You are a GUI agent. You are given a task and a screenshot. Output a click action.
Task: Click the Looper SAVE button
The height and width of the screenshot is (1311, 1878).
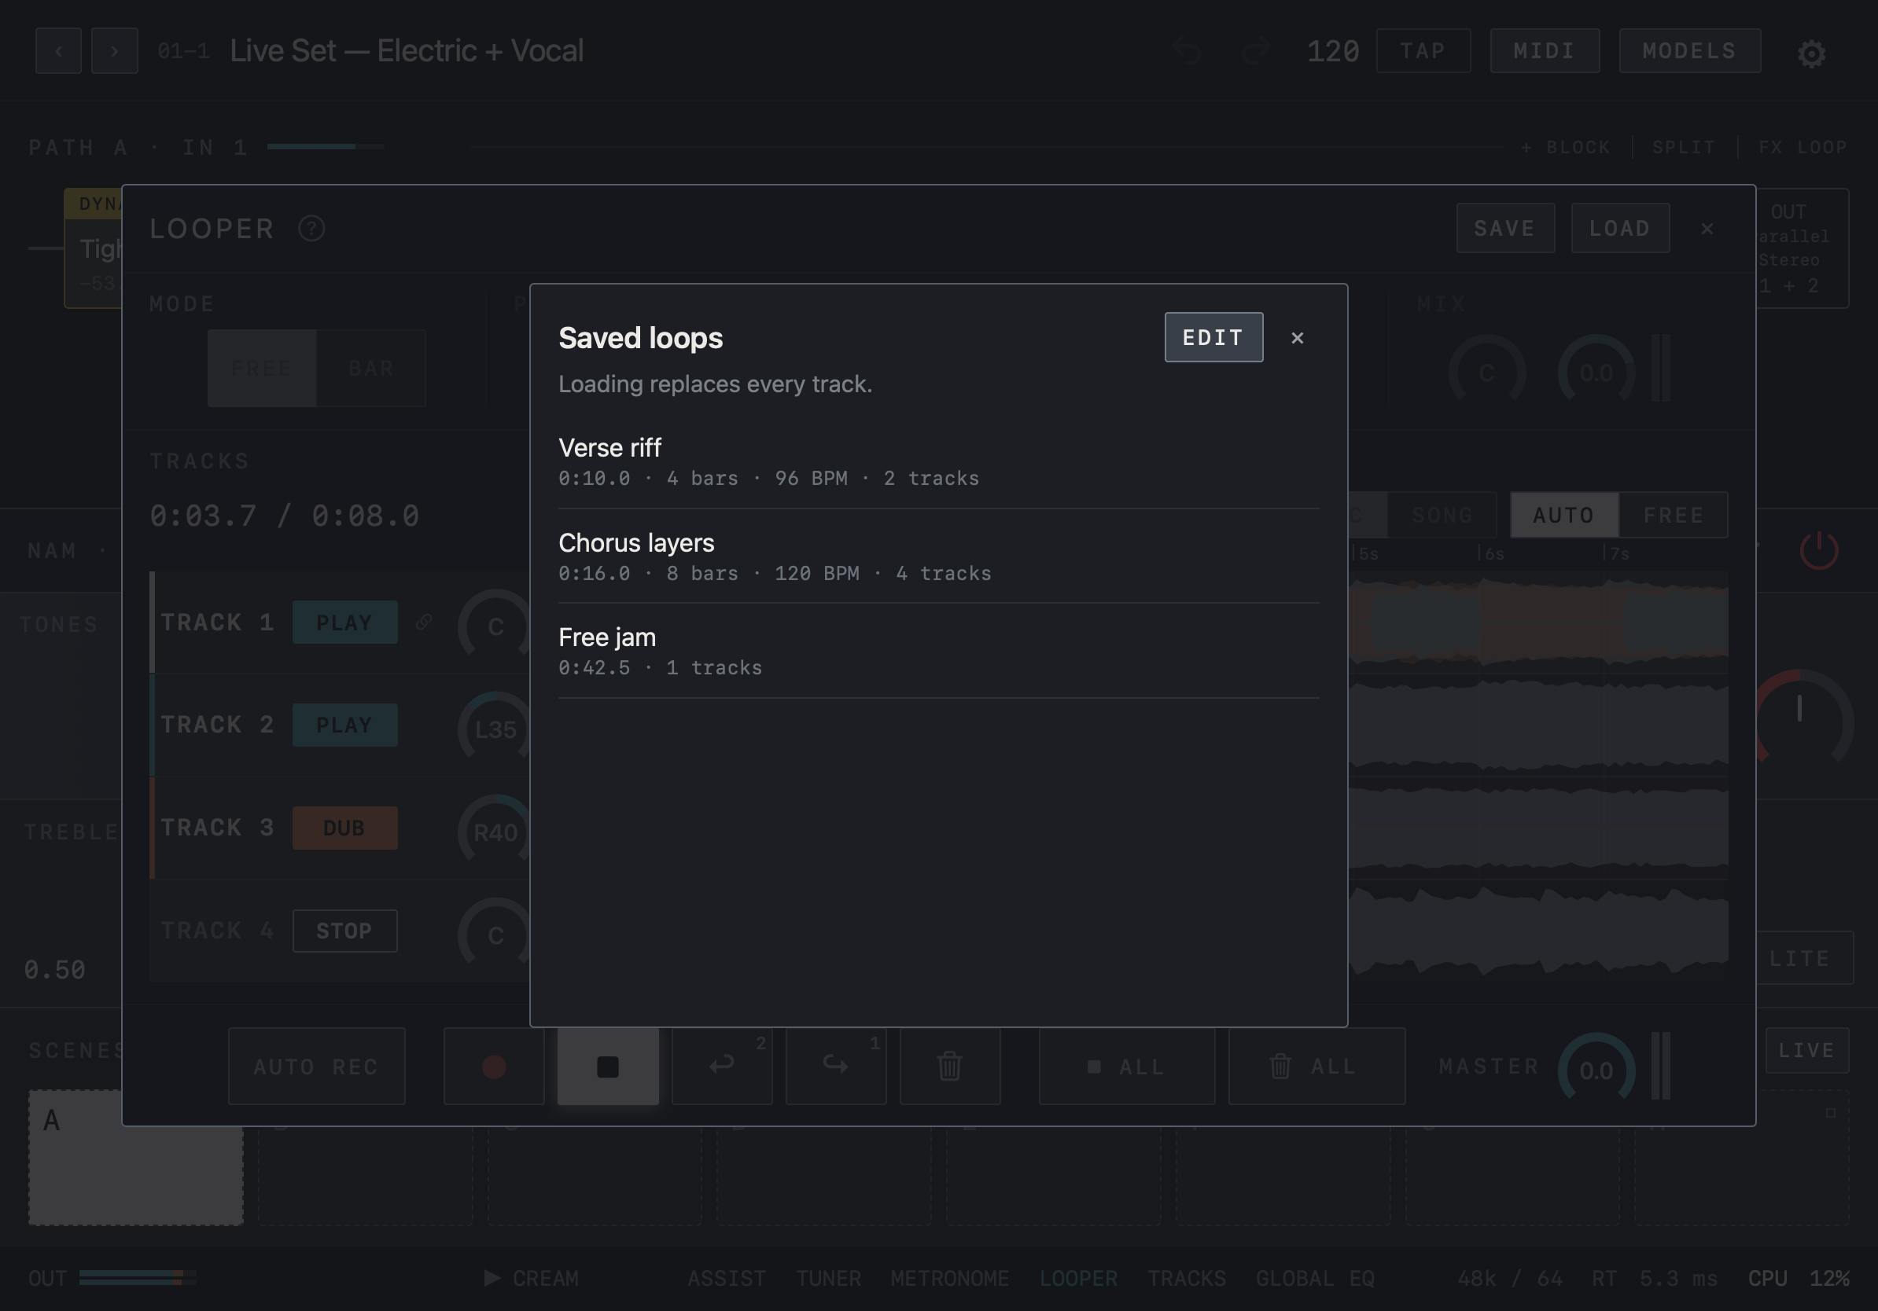[1505, 228]
